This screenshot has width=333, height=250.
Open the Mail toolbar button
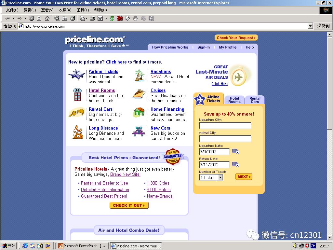(82, 19)
